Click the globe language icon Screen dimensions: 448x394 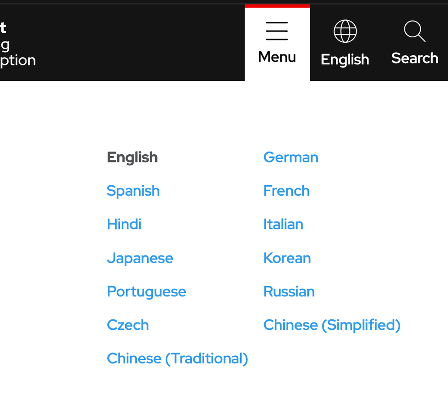[345, 31]
